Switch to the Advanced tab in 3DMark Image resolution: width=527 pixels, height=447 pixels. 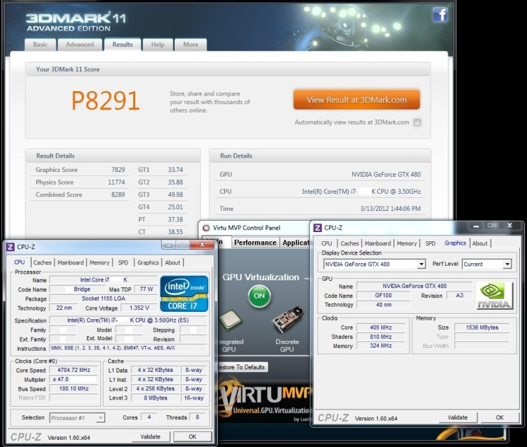coord(80,45)
